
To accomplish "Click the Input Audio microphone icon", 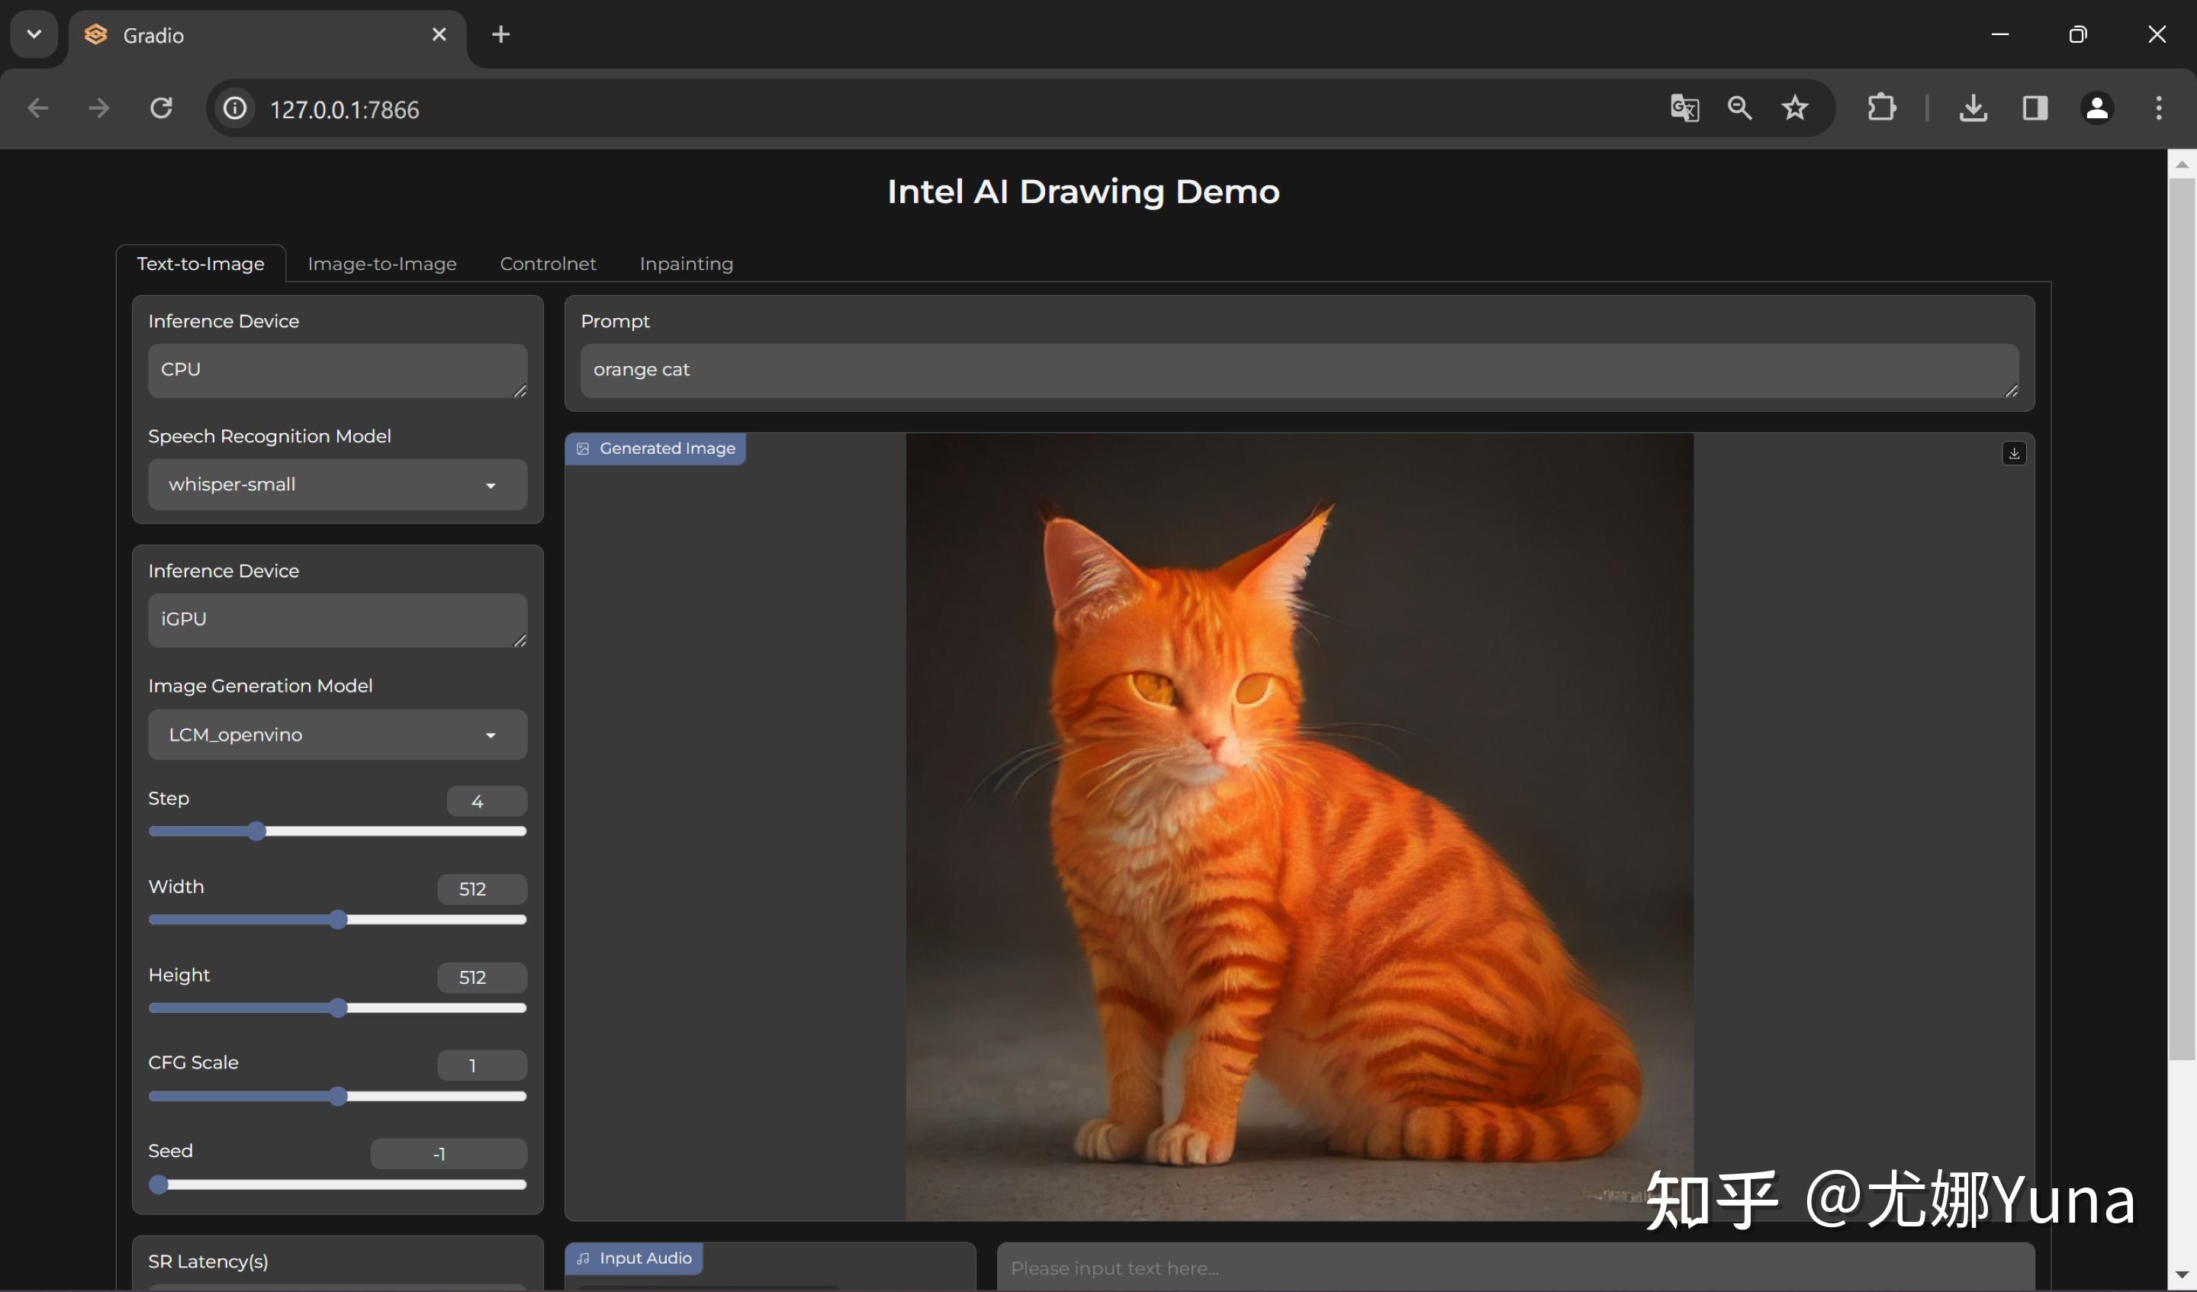I will 586,1258.
